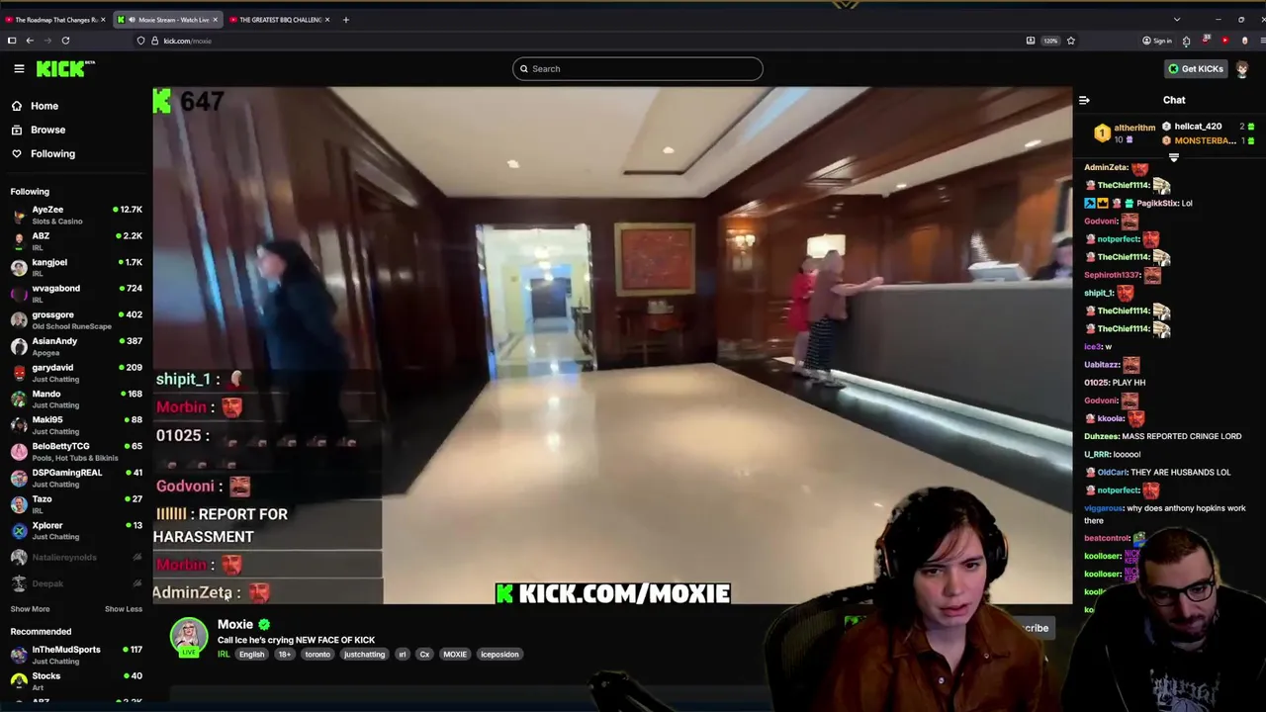Screen dimensions: 1266x712
Task: Open the list all tabs dropdown
Action: click(1176, 20)
